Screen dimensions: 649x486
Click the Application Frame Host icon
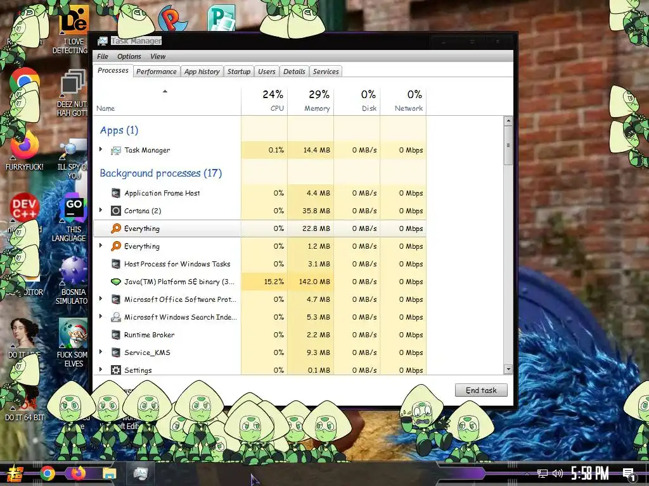(x=116, y=193)
